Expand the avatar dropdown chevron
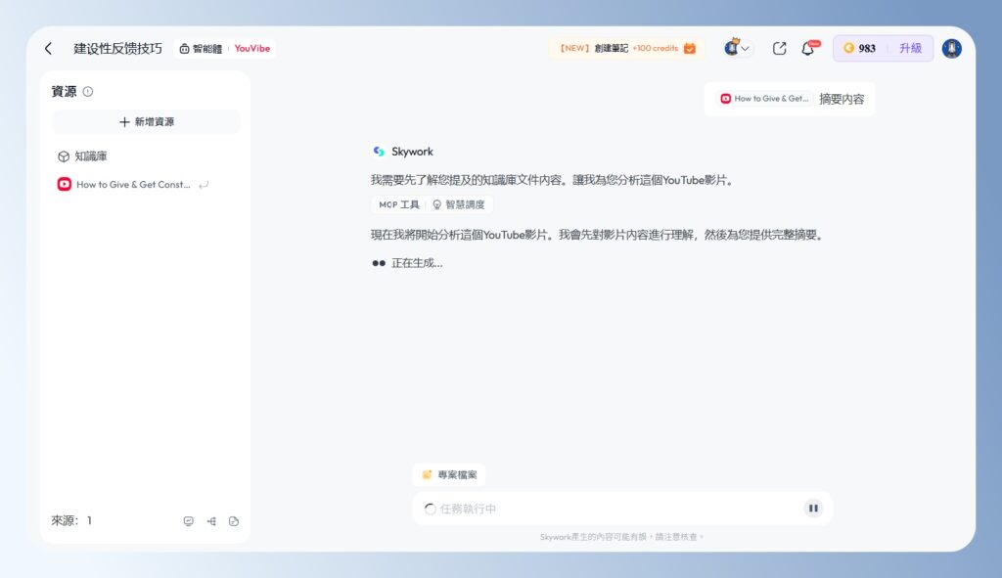Image resolution: width=1002 pixels, height=578 pixels. 748,47
